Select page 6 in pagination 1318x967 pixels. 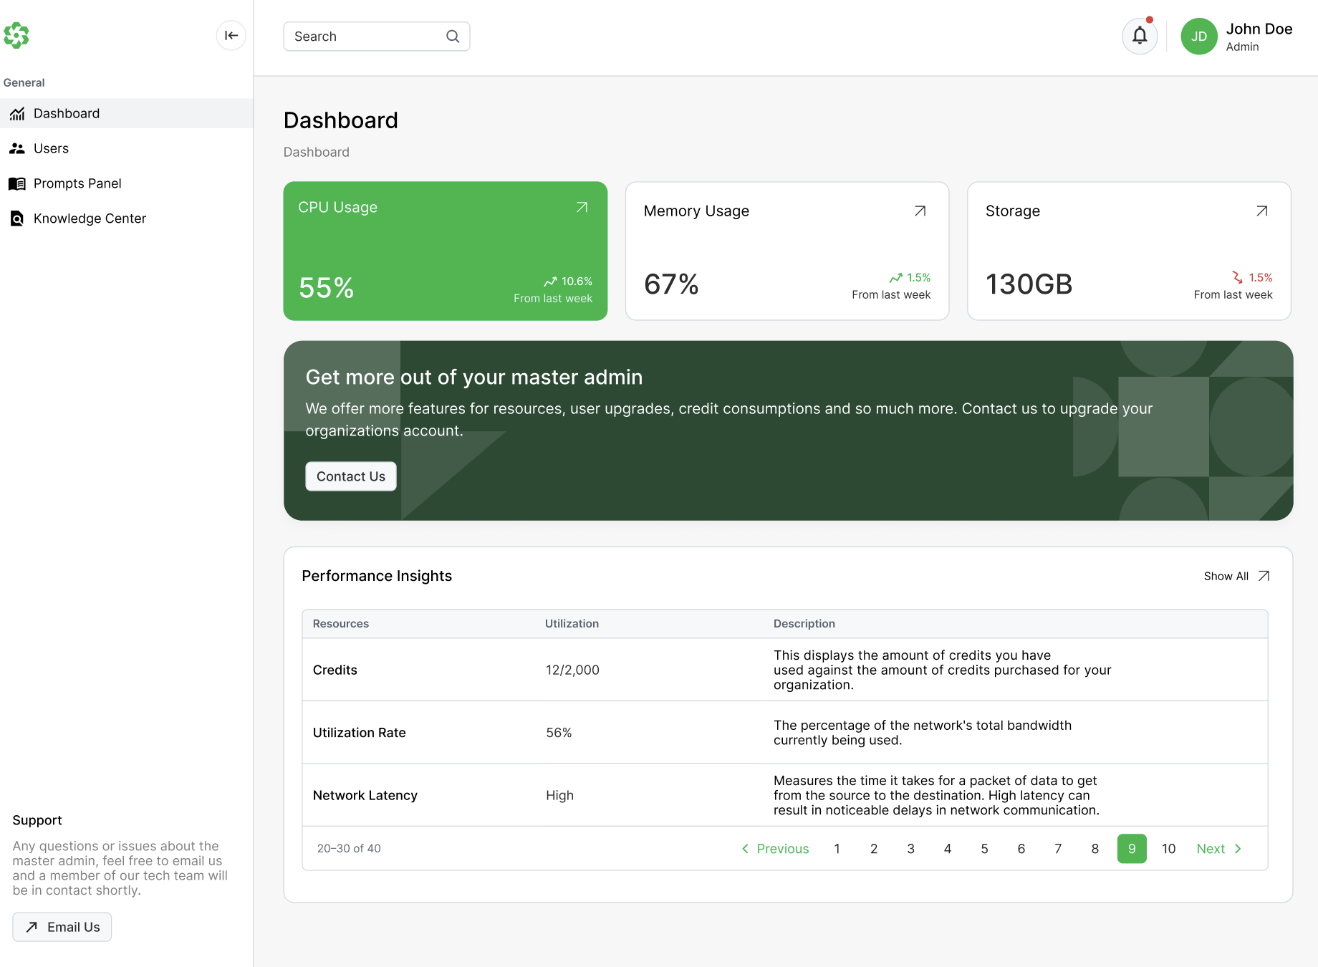coord(1021,849)
